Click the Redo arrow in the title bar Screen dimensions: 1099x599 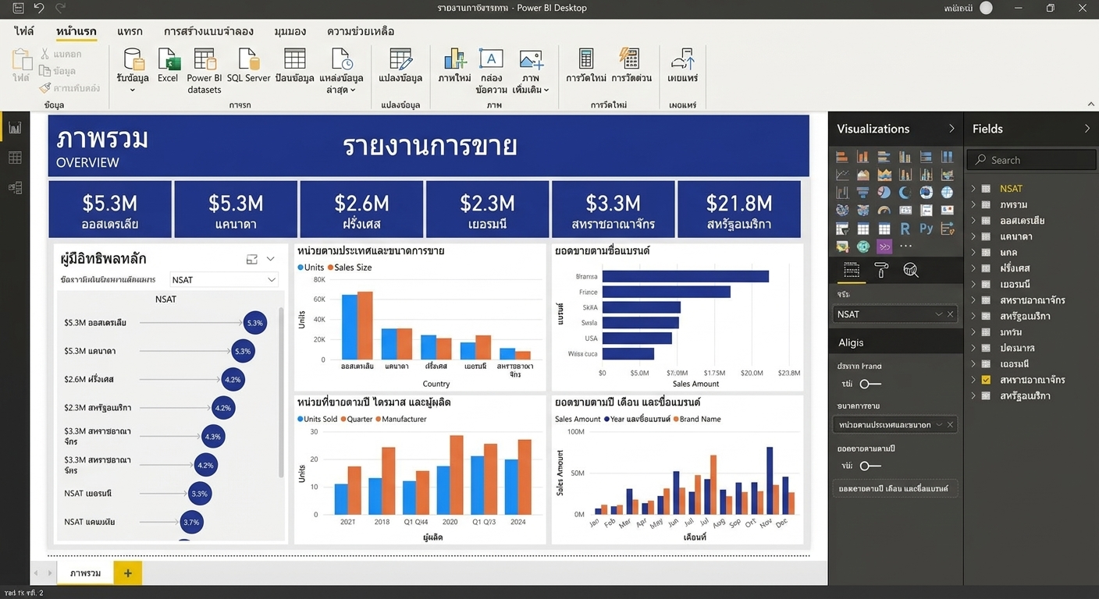(60, 9)
